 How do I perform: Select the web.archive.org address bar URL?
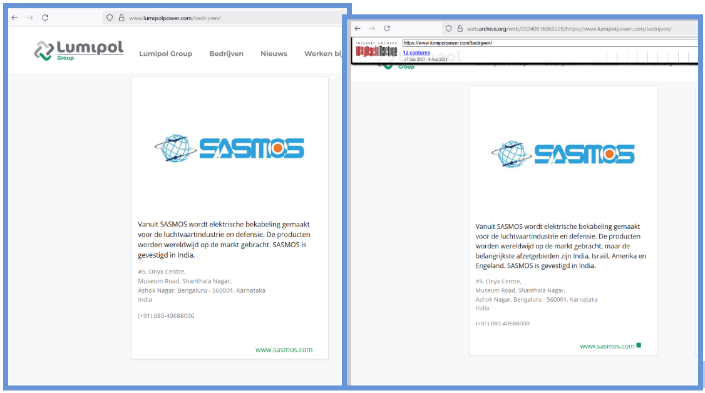tap(569, 29)
